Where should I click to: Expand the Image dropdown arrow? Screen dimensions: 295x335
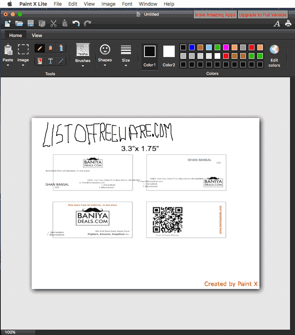tap(23, 65)
